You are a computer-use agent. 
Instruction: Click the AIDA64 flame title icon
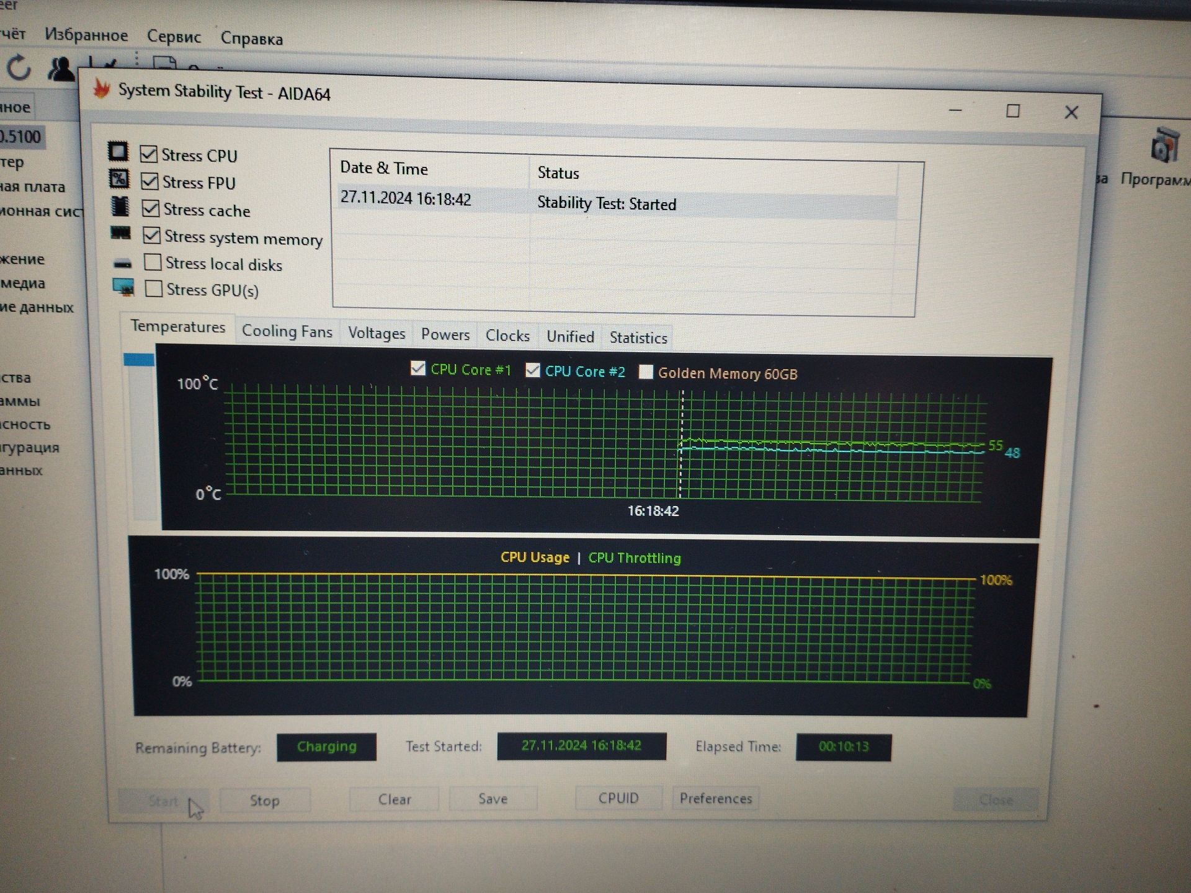point(101,89)
